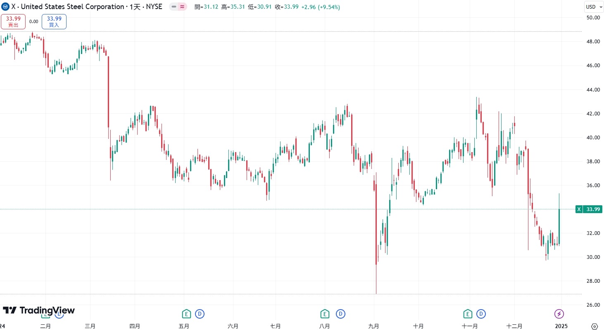
Task: Click the pink approximate-equals data status icon
Action: pos(182,7)
